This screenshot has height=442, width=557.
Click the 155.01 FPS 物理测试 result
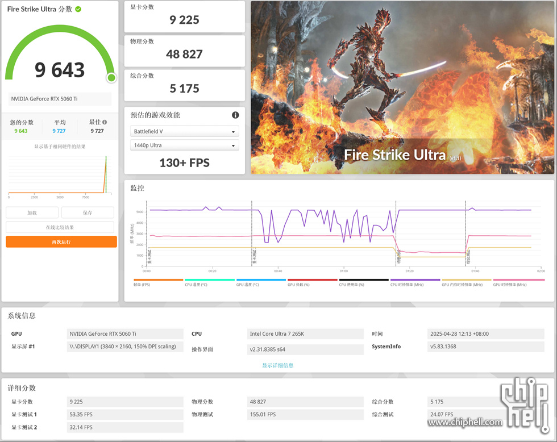coord(305,415)
